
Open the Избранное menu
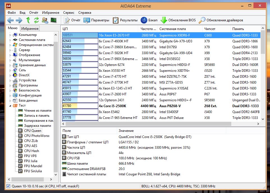pos(51,13)
